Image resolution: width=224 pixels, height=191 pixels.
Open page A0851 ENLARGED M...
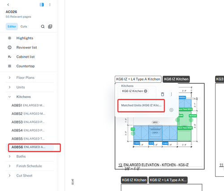(28, 105)
